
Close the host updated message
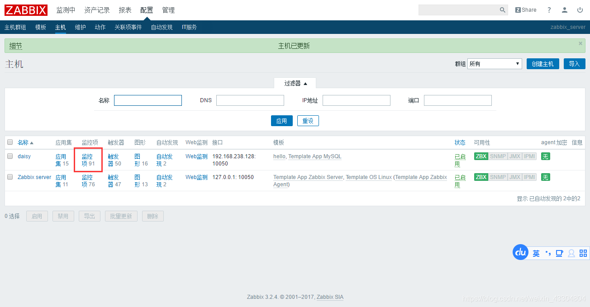point(580,43)
